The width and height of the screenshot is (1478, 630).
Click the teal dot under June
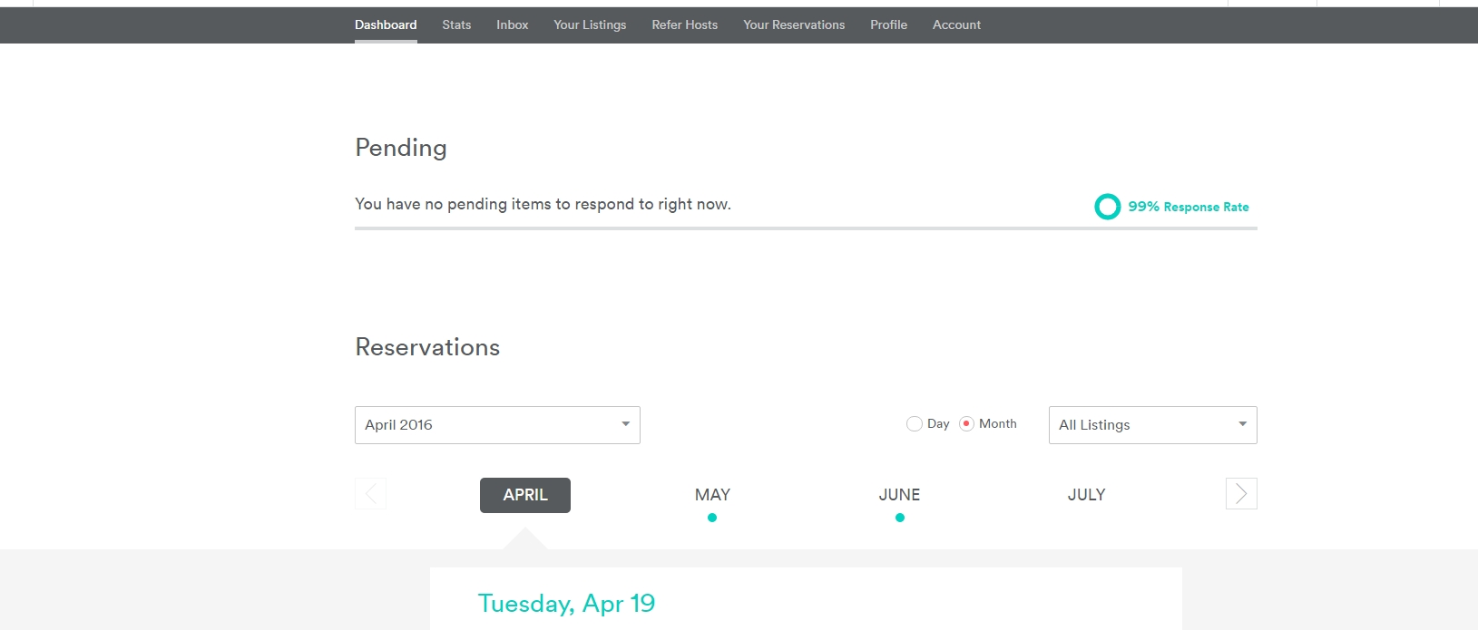pos(899,518)
